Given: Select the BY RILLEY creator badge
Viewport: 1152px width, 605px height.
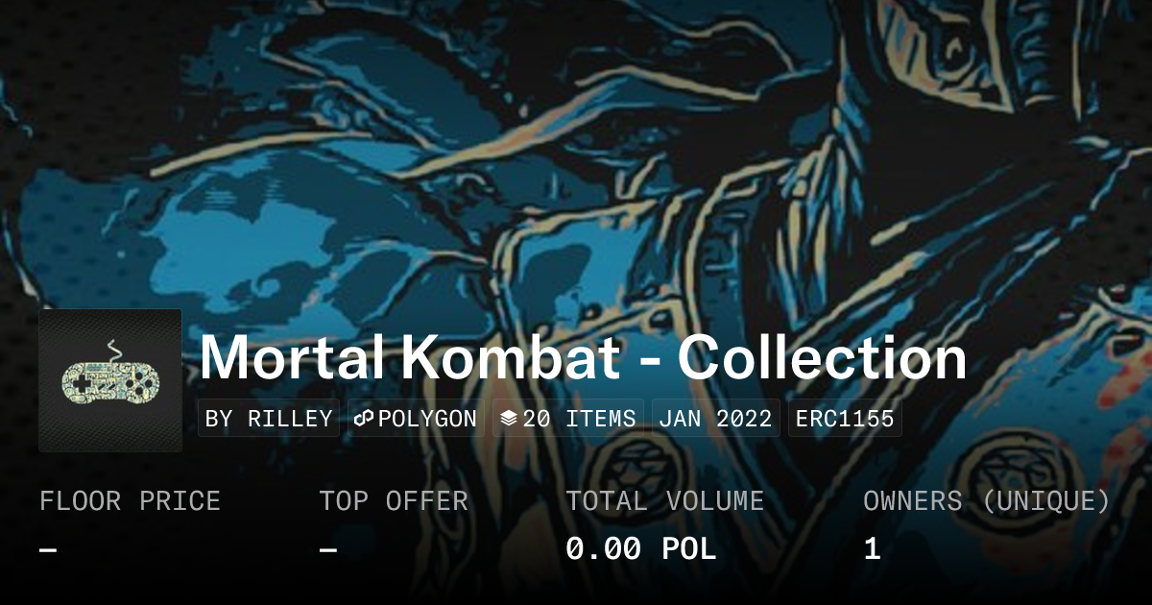Looking at the screenshot, I should [269, 419].
